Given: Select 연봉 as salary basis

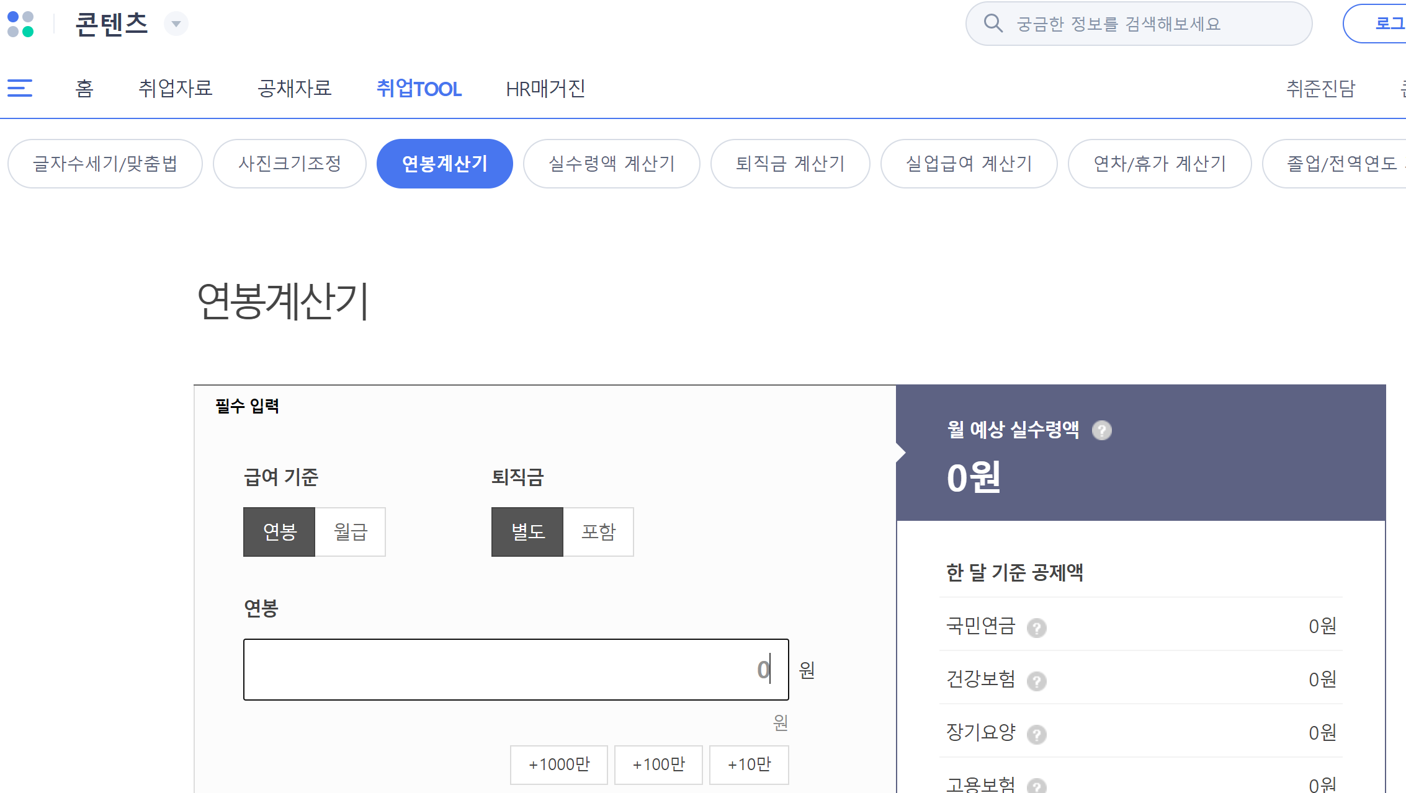Looking at the screenshot, I should click(279, 532).
